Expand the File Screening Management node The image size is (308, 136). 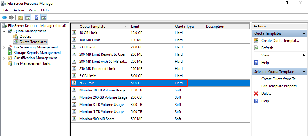tap(4, 47)
